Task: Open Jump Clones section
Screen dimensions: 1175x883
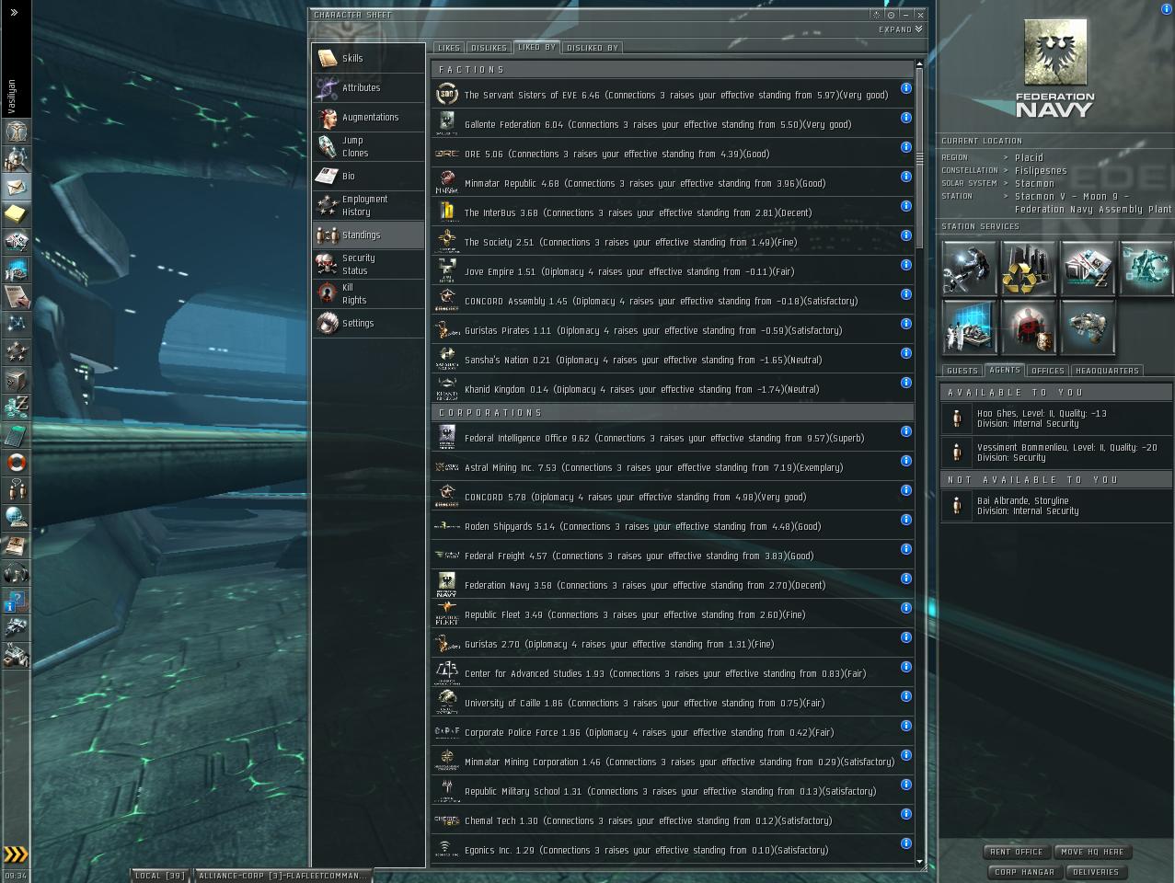Action: pyautogui.click(x=368, y=146)
